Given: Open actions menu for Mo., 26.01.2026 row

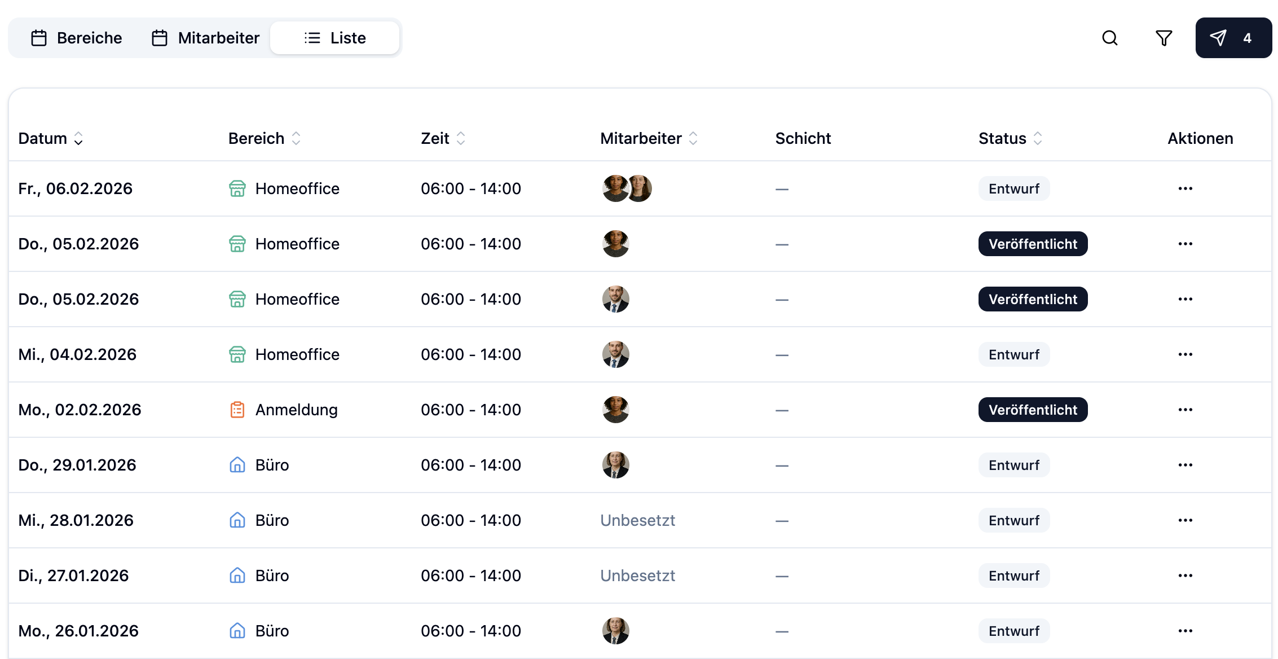Looking at the screenshot, I should pyautogui.click(x=1185, y=631).
